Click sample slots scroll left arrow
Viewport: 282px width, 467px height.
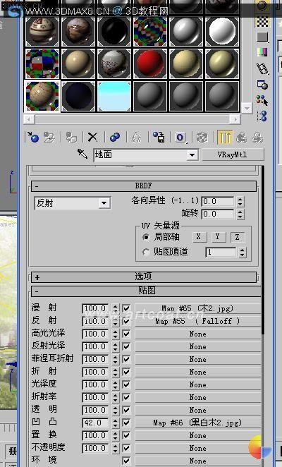(x=29, y=119)
